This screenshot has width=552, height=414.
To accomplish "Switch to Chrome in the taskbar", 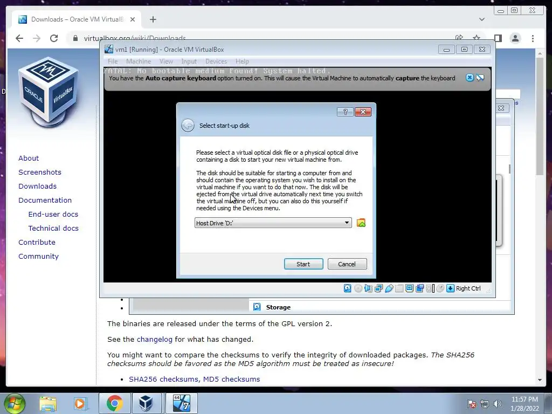I will tap(115, 403).
